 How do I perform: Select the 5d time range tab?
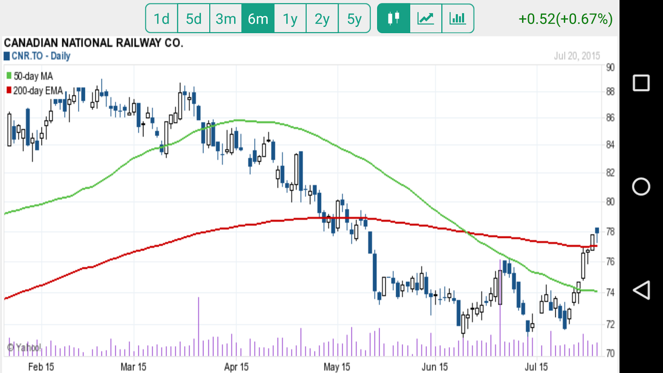194,18
